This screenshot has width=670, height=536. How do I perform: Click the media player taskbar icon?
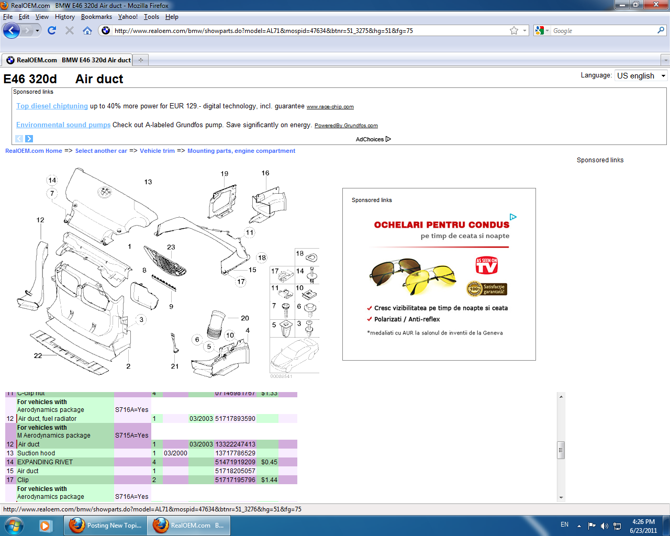pyautogui.click(x=46, y=525)
